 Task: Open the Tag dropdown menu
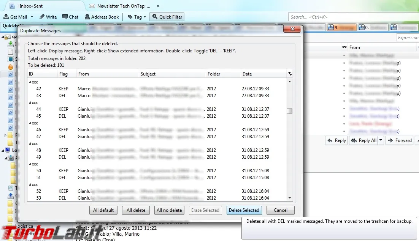(137, 17)
